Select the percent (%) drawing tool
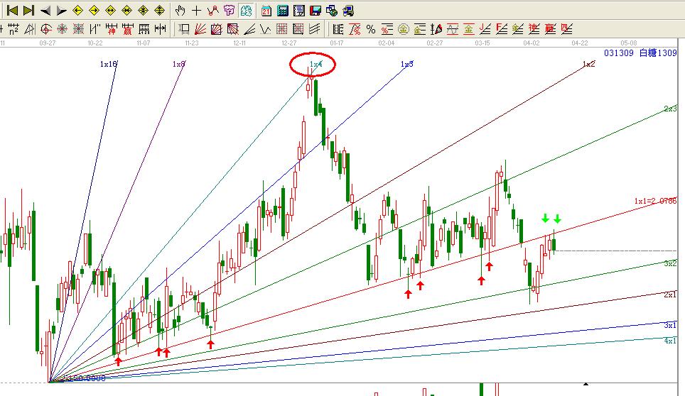685x396 pixels. pyautogui.click(x=370, y=29)
